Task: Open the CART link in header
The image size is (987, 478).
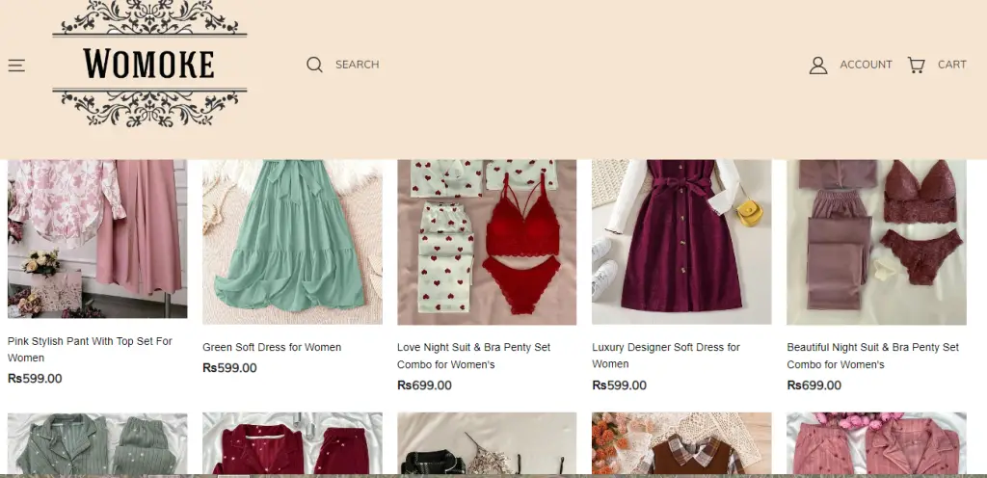Action: [951, 65]
